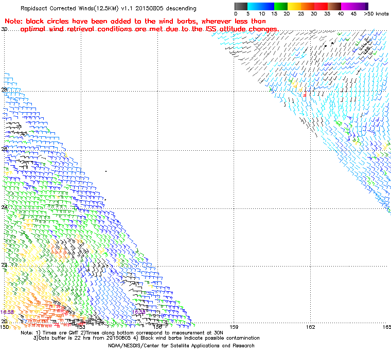Image resolution: width=391 pixels, height=354 pixels.
Task: Click the 'NOAA/NESDIS/Center for Satellite Applications' credit
Action: (181, 346)
